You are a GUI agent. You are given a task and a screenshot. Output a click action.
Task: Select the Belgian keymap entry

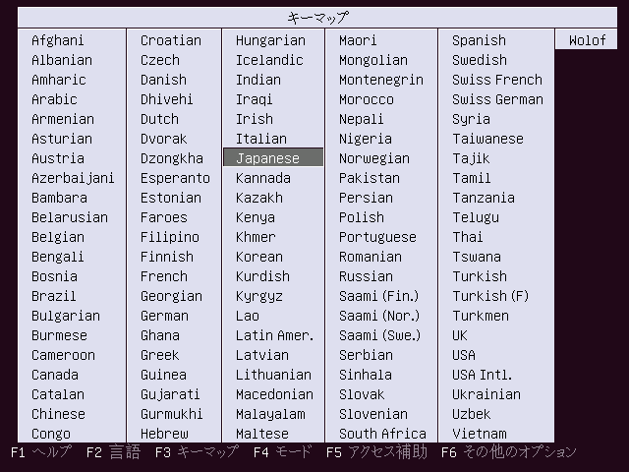point(58,237)
